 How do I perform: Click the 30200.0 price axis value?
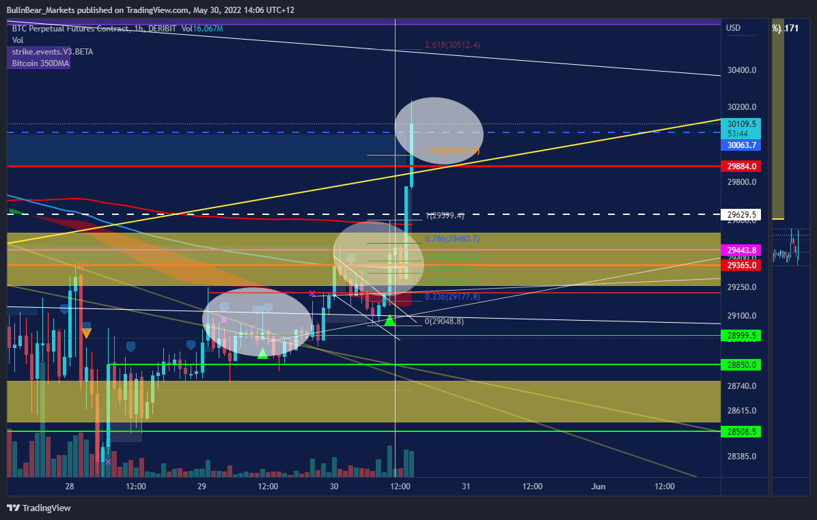[x=741, y=107]
